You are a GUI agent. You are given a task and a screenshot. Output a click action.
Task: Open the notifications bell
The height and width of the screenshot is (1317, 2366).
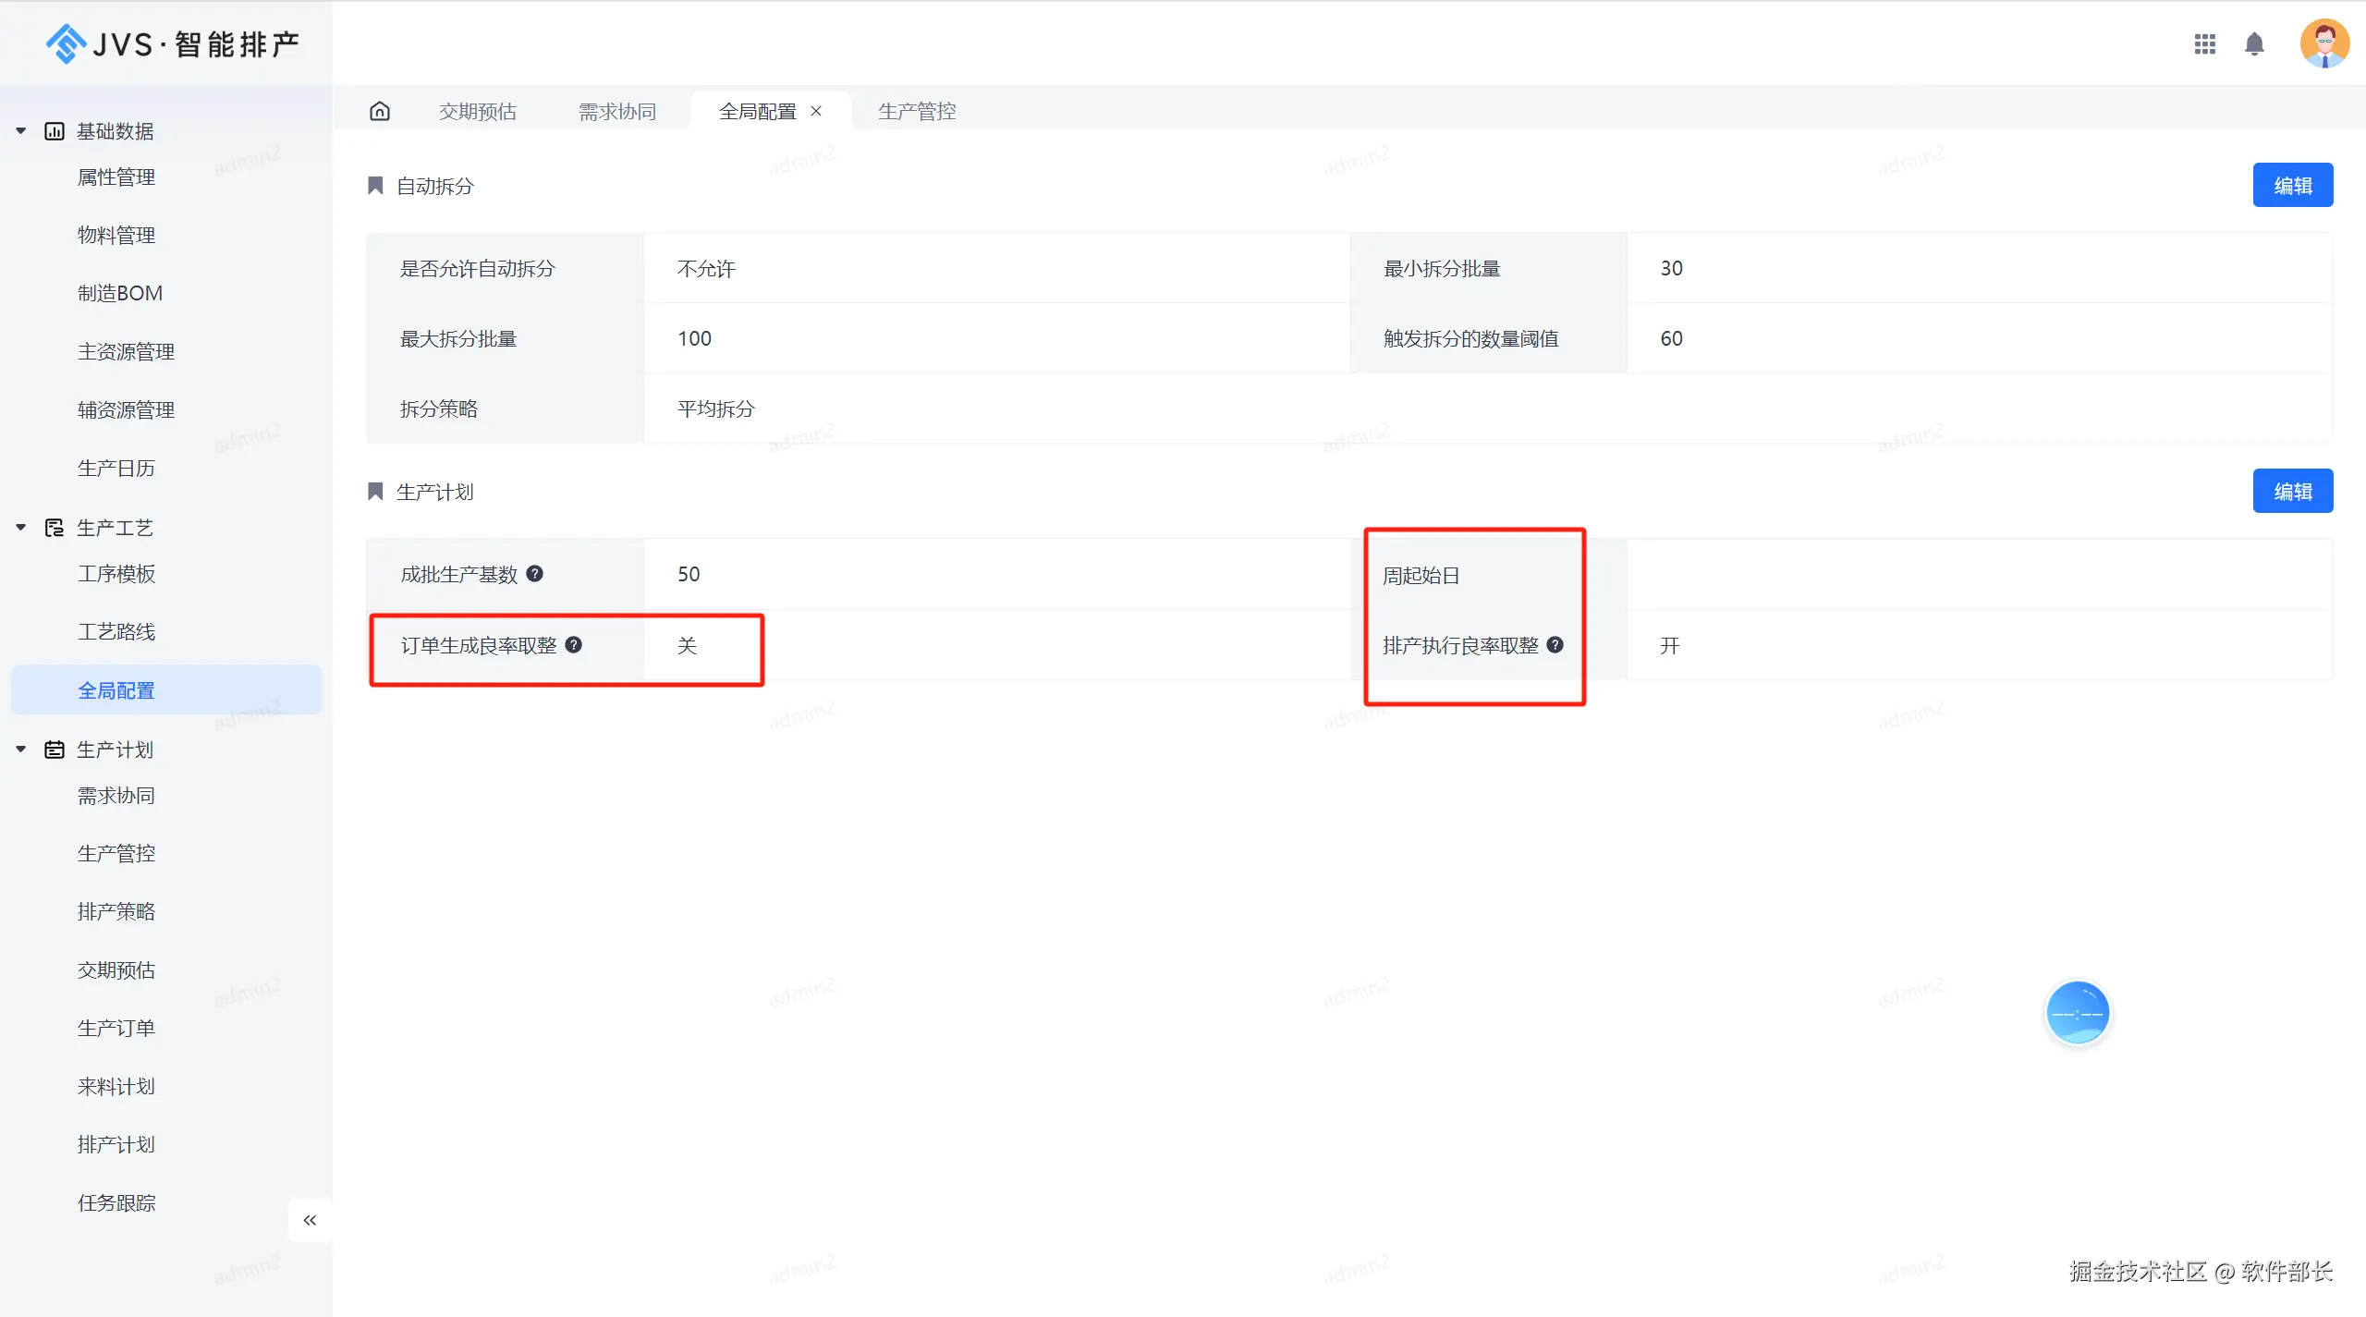2254,43
